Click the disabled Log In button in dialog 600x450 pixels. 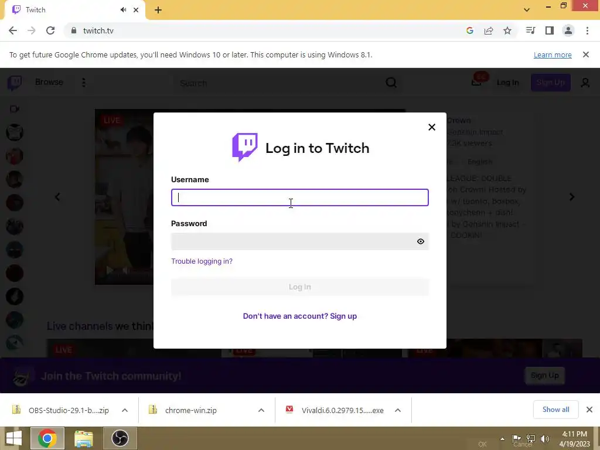tap(299, 287)
